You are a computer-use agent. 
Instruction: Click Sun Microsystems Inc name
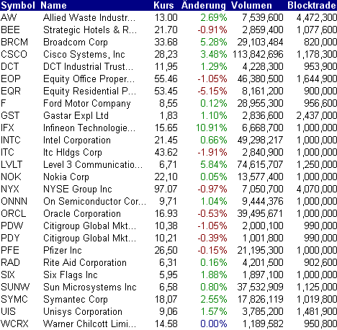(x=90, y=287)
